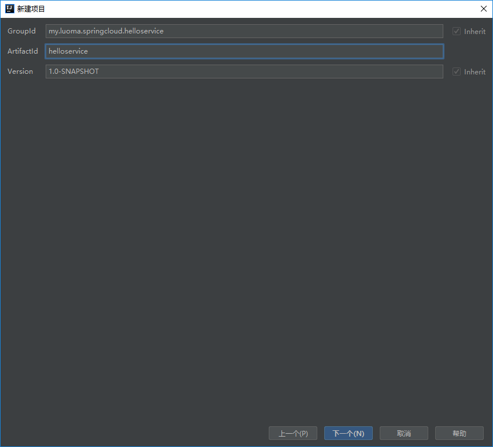
Task: Toggle the Inherit checkbox for GroupId
Action: tap(457, 31)
